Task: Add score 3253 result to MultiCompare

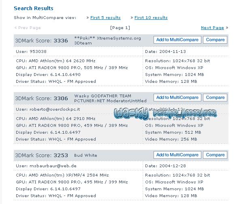Action: point(177,155)
